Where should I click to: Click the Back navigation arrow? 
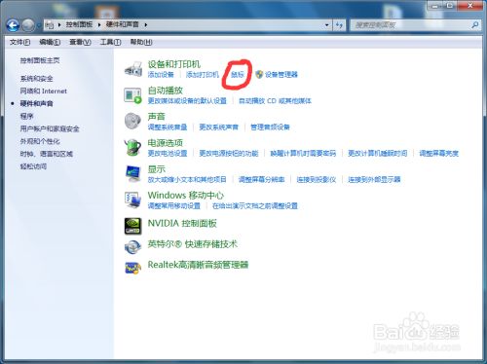[13, 25]
